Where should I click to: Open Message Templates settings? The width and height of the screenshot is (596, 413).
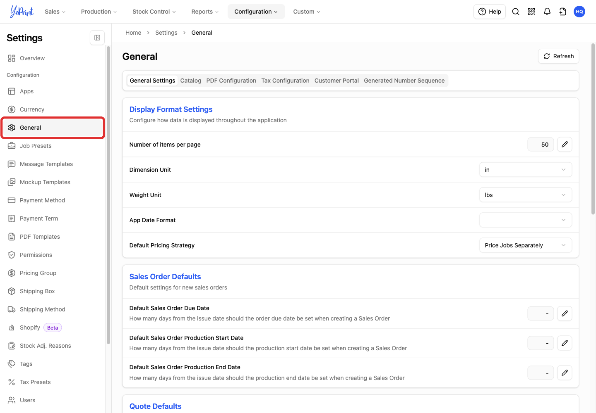(x=53, y=164)
